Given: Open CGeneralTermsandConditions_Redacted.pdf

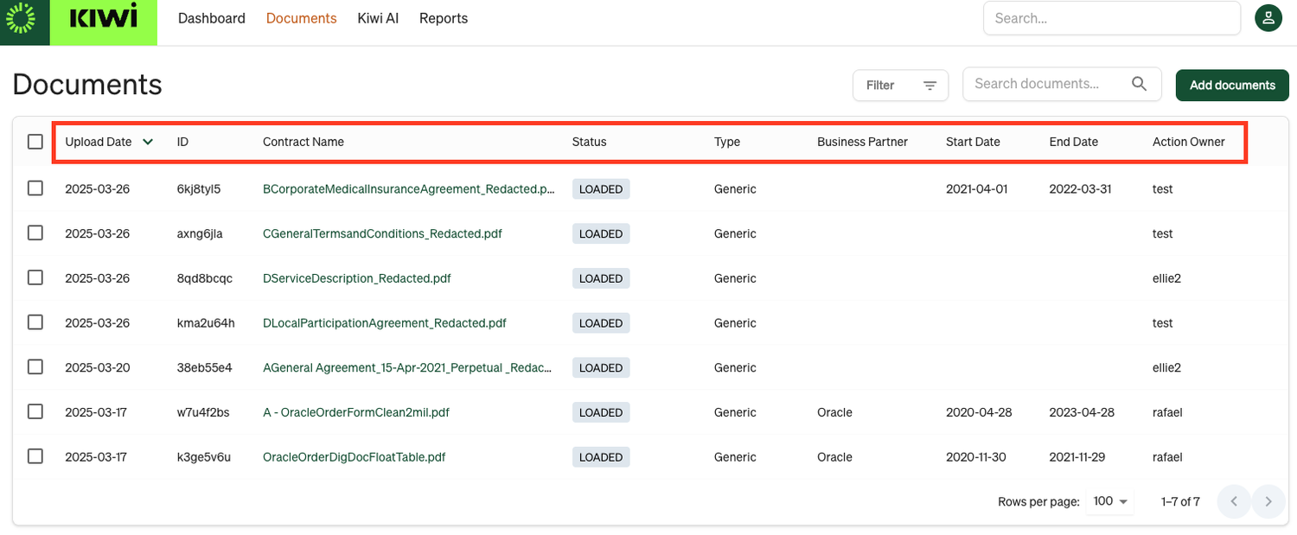Looking at the screenshot, I should tap(382, 233).
